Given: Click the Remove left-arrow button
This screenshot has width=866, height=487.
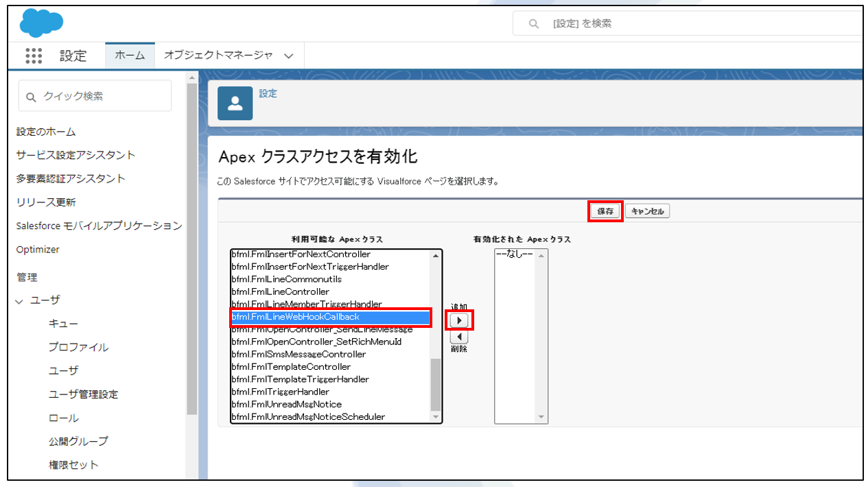Looking at the screenshot, I should tap(459, 337).
